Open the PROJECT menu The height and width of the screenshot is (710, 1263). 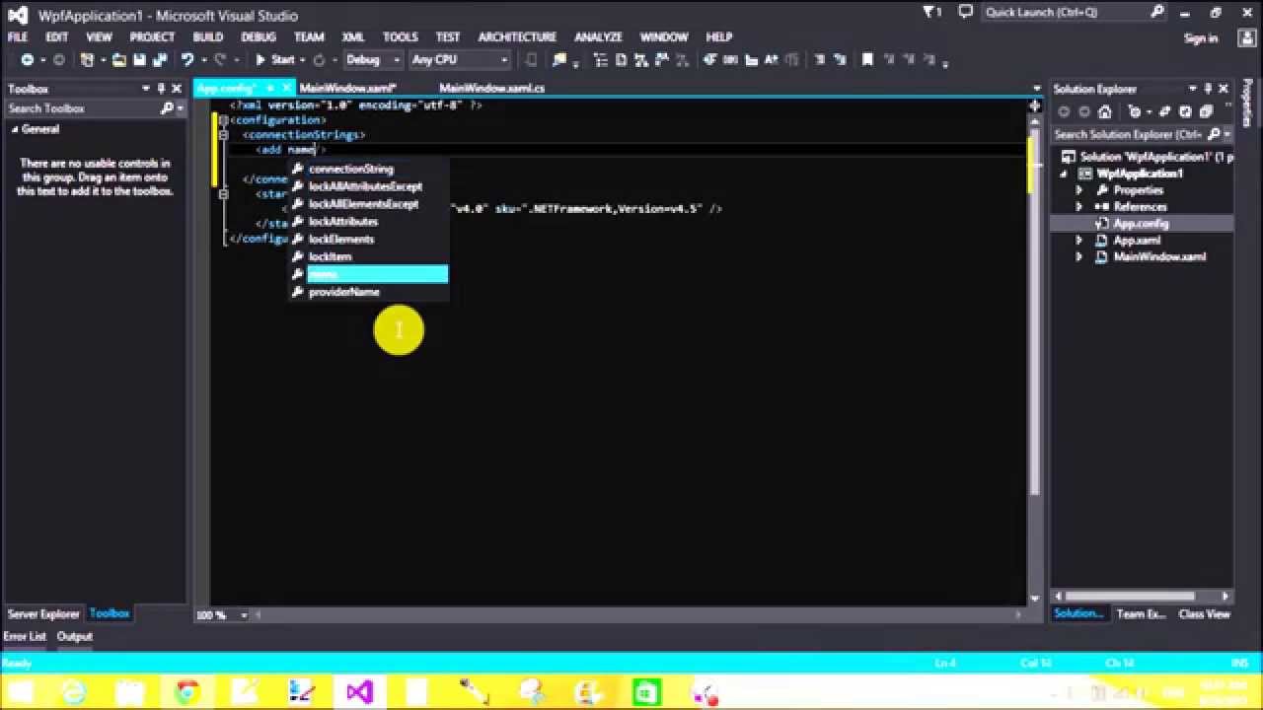click(152, 36)
